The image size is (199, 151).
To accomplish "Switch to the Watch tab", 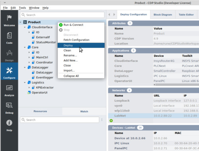I will coord(84,111).
